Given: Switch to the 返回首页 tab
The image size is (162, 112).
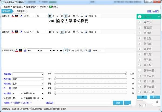Looking at the screenshot, I should click(x=7, y=11).
